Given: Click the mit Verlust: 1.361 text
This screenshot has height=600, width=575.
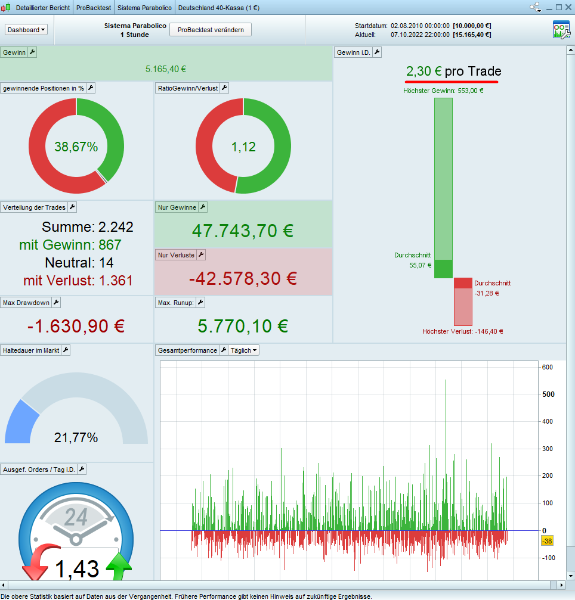Looking at the screenshot, I should tap(78, 281).
